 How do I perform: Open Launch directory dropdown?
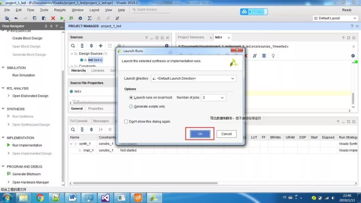tap(194, 79)
